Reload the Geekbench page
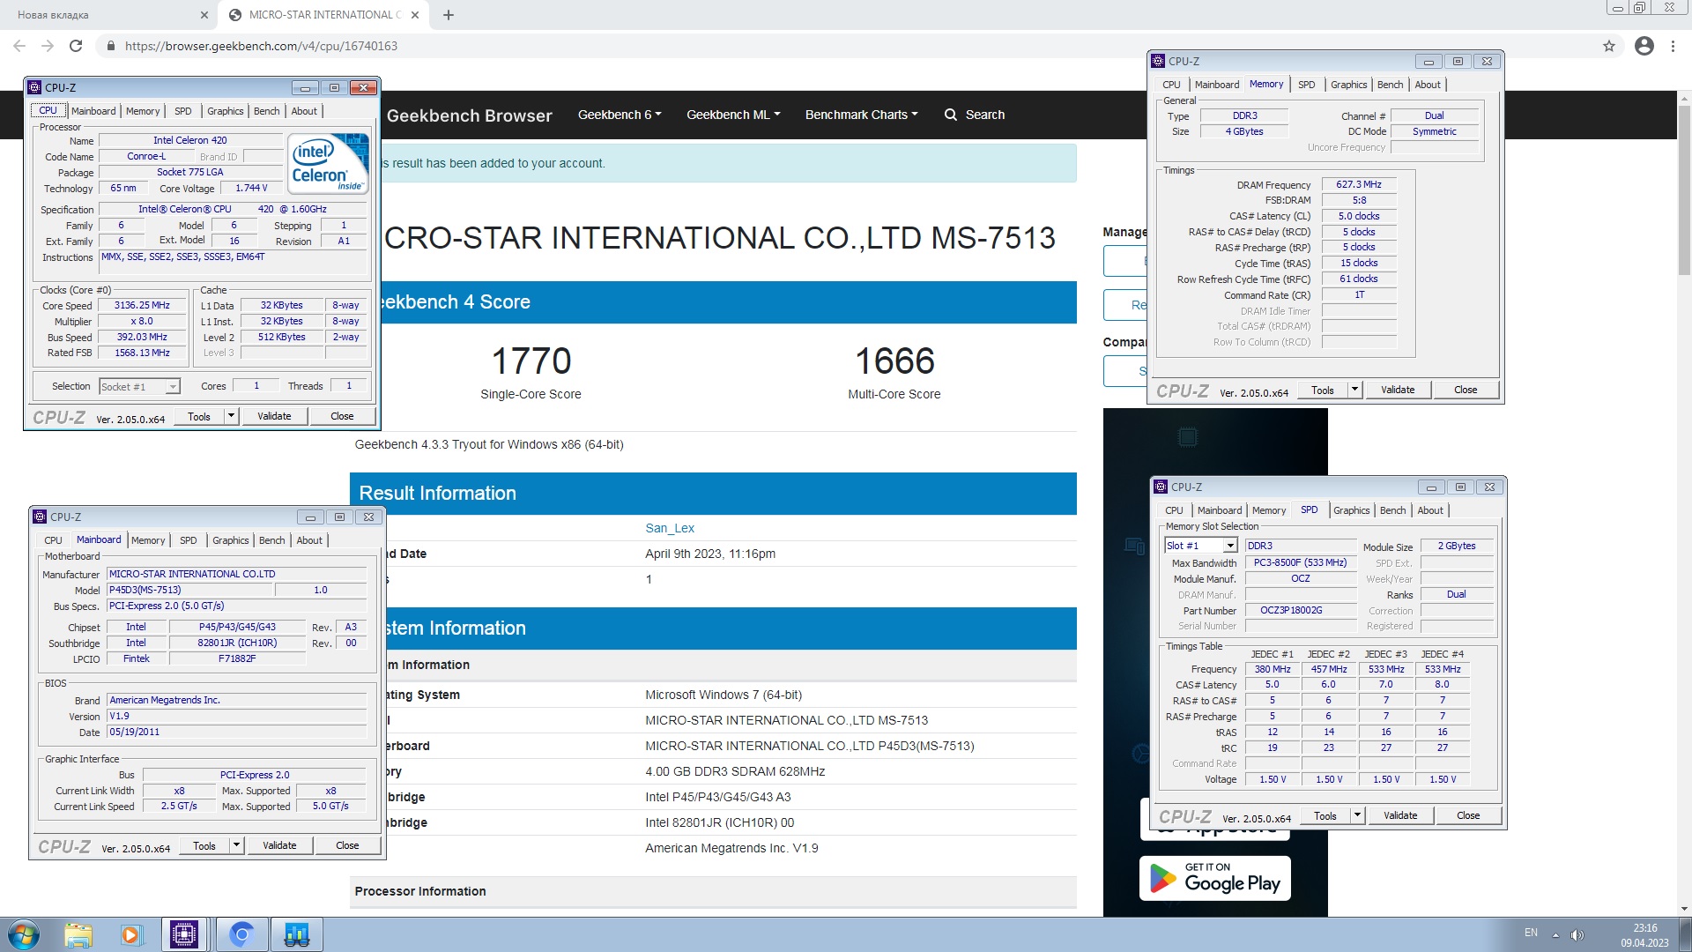The image size is (1692, 952). pyautogui.click(x=76, y=46)
